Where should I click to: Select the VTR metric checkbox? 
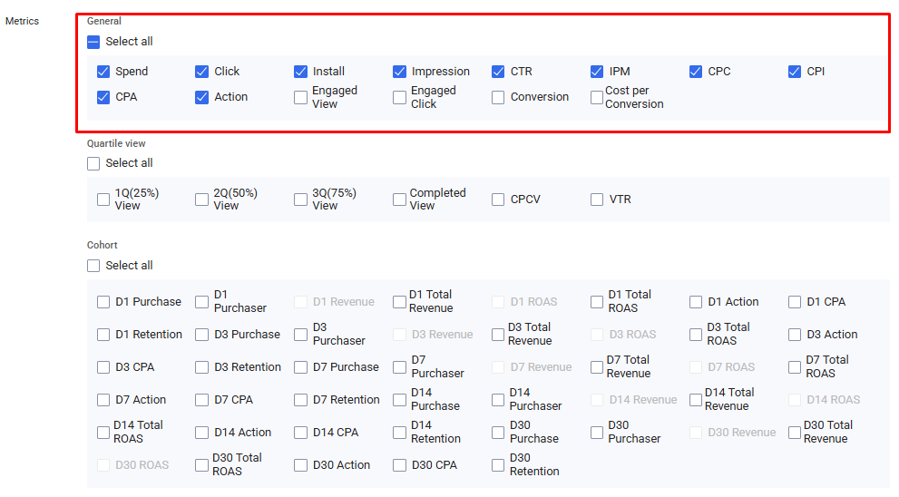[x=597, y=200]
